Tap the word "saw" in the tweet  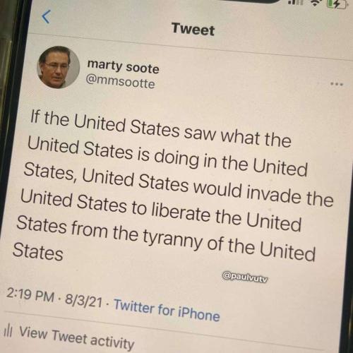point(200,133)
